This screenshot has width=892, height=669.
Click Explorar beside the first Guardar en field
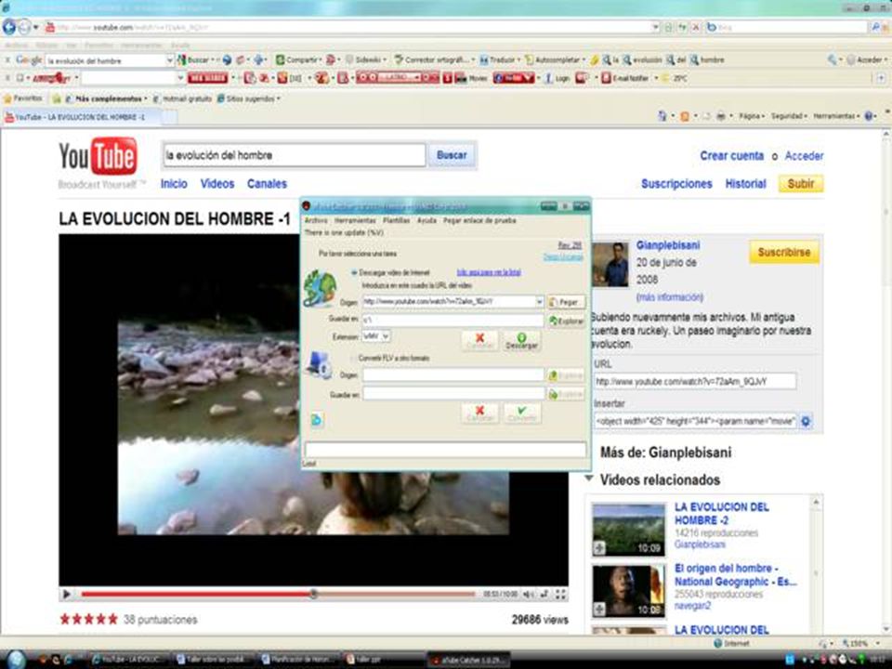tap(566, 321)
